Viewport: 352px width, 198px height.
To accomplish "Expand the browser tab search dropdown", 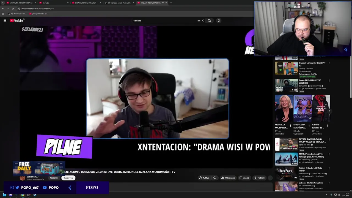I will click(x=3, y=3).
